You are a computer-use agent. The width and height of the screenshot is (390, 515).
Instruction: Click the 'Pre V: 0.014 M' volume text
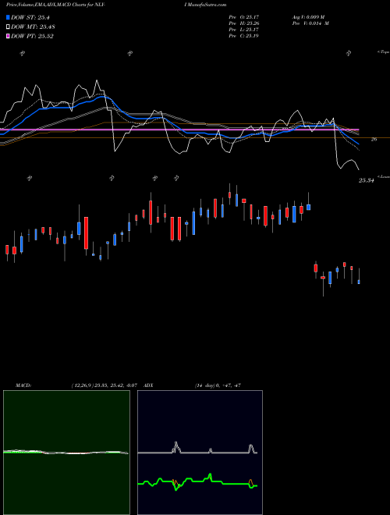[x=310, y=23]
